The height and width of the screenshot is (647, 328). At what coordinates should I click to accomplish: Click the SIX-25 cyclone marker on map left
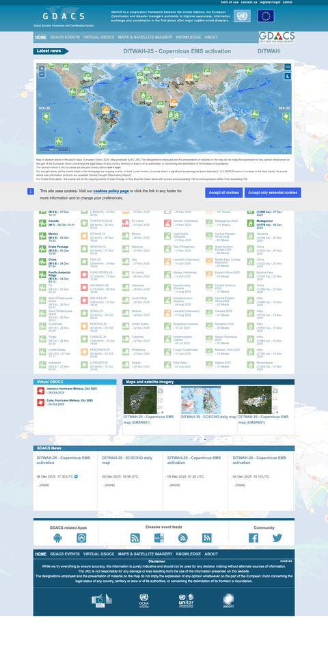(x=46, y=116)
